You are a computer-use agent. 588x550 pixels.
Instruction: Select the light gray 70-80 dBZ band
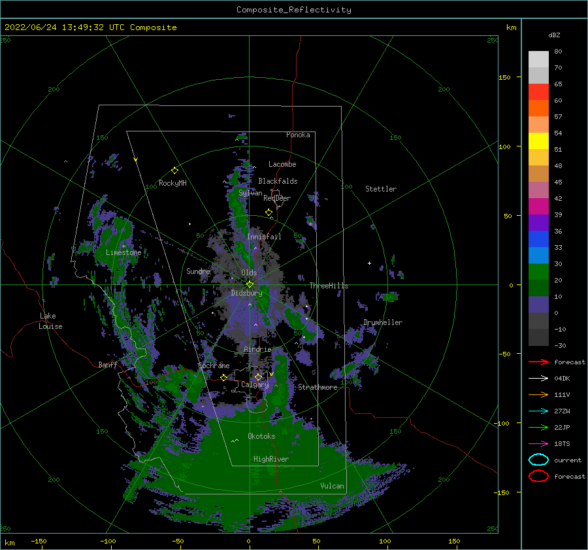click(538, 60)
